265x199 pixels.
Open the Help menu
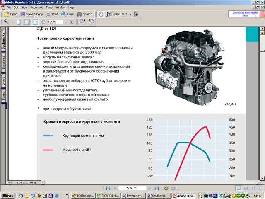[x=71, y=7]
